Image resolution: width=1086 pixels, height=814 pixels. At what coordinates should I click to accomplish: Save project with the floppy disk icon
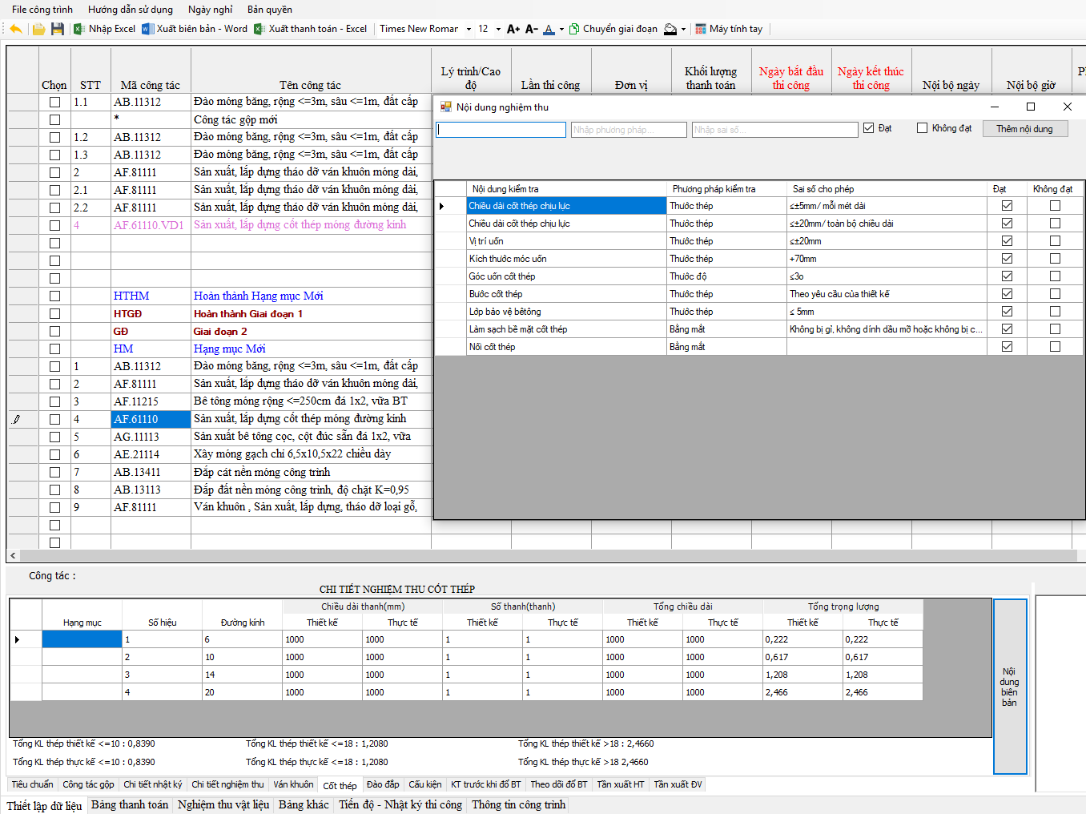click(57, 29)
